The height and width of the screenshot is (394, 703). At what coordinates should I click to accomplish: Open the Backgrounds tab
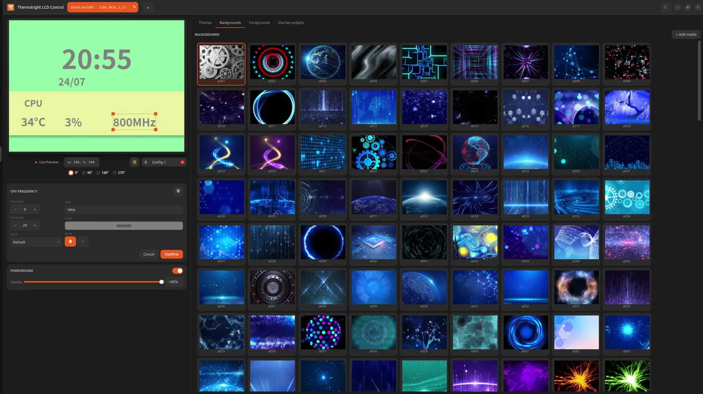click(x=230, y=23)
